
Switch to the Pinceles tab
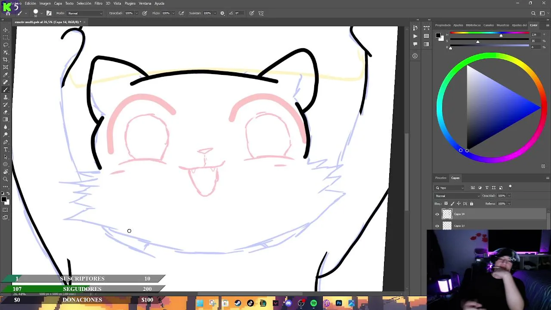[441, 178]
